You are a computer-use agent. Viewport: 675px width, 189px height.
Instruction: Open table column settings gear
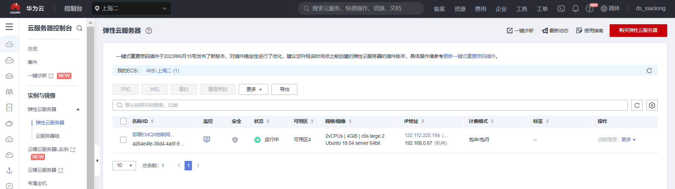(x=652, y=105)
